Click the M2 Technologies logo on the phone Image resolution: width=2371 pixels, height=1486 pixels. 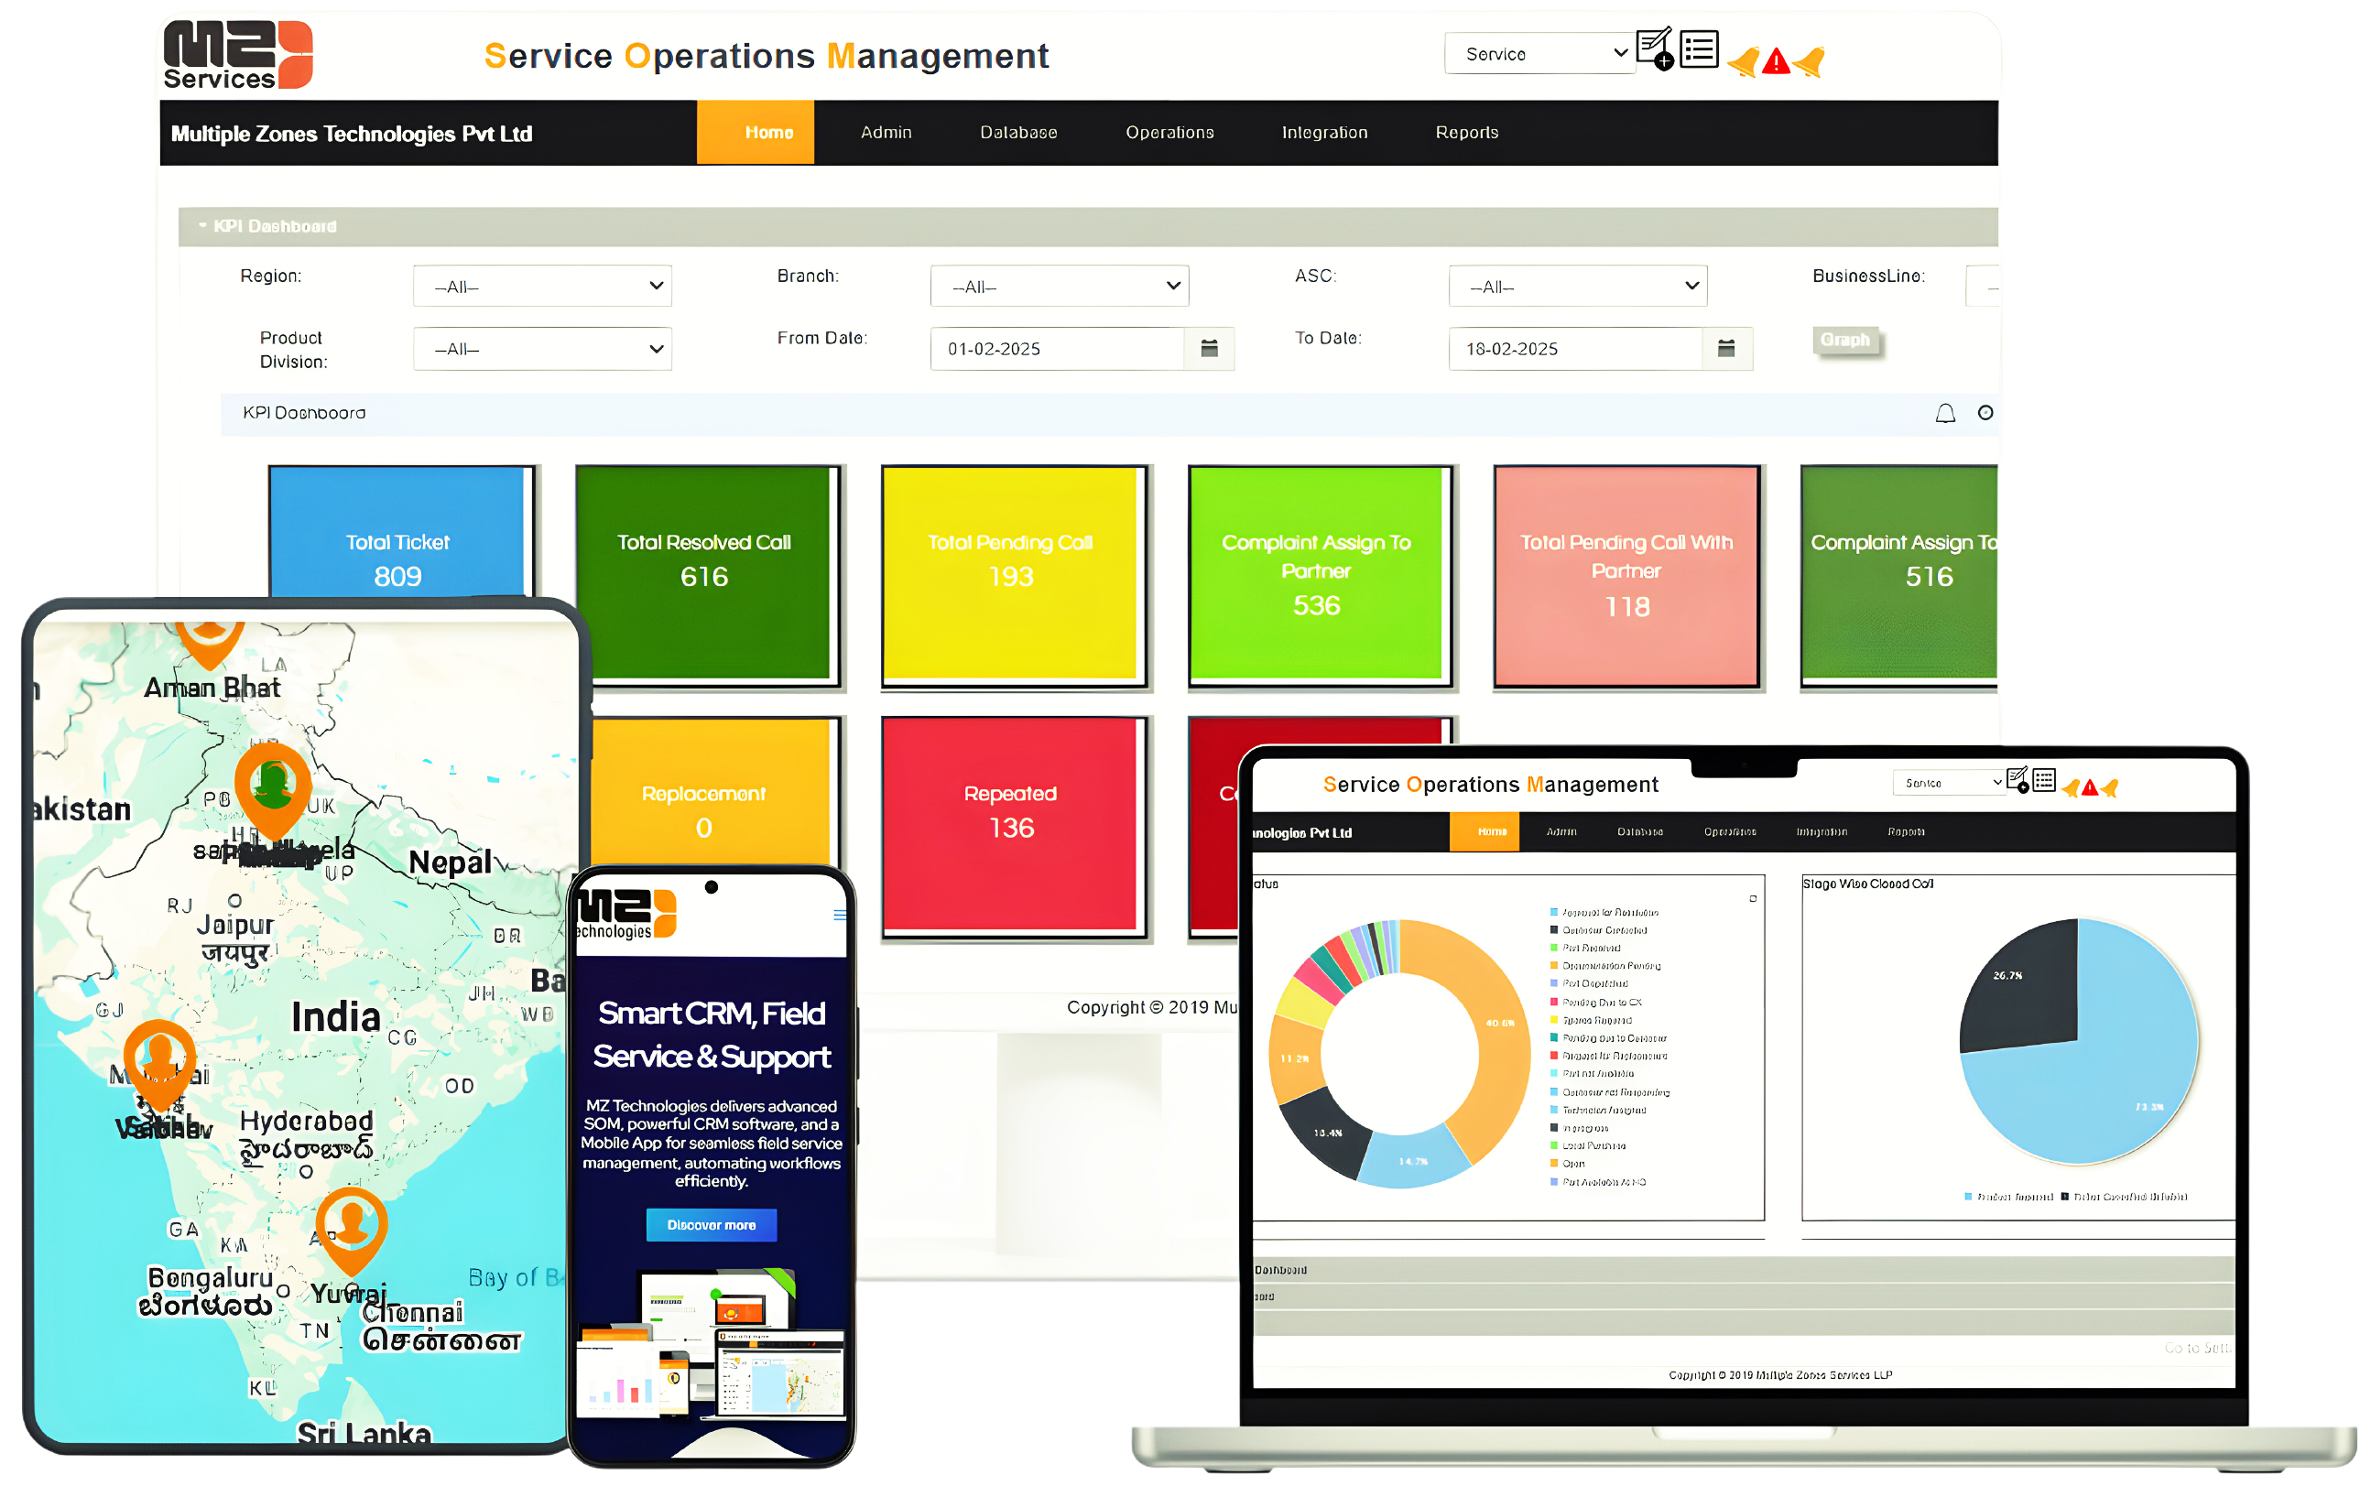point(626,914)
